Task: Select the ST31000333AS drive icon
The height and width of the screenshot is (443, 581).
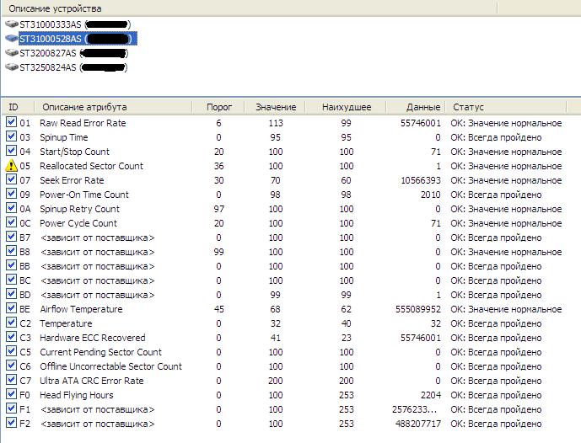Action: coord(12,24)
